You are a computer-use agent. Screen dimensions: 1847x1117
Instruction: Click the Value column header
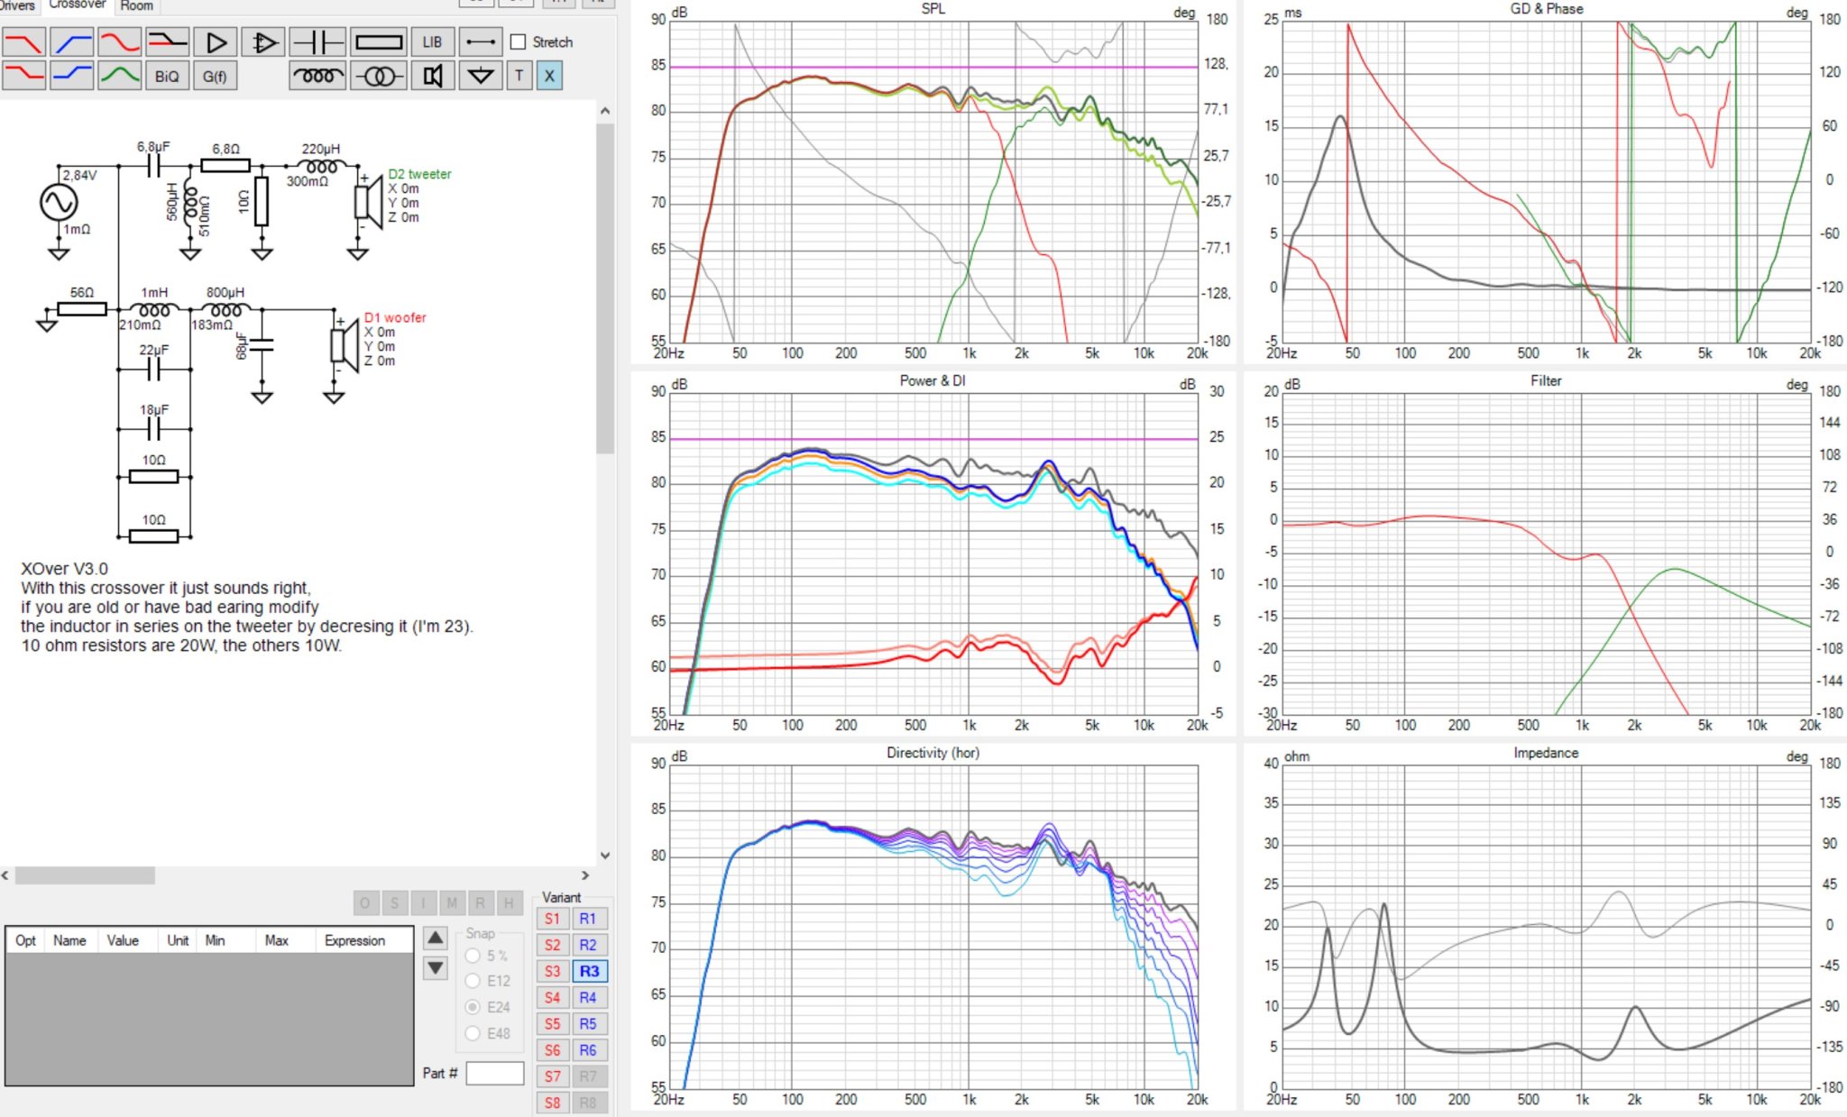click(x=123, y=940)
